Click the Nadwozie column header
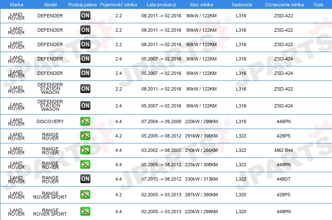This screenshot has width=332, height=220. point(242,5)
